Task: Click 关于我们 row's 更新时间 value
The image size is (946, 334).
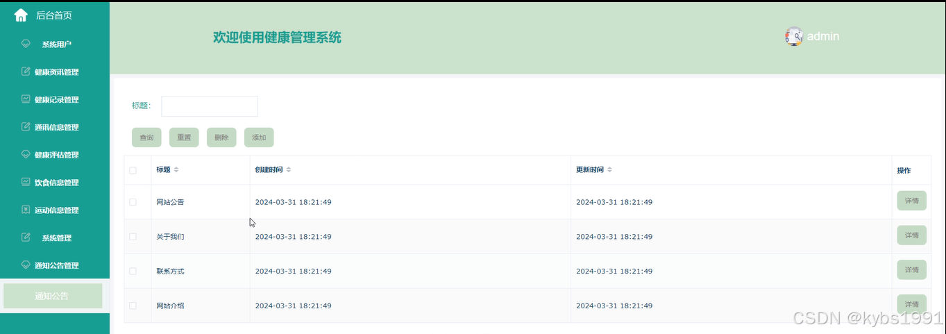Action: 614,237
